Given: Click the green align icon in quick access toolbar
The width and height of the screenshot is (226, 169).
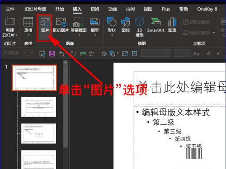Looking at the screenshot, I should (83, 54).
